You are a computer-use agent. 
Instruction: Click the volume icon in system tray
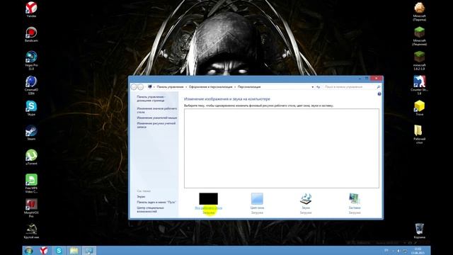[398, 251]
